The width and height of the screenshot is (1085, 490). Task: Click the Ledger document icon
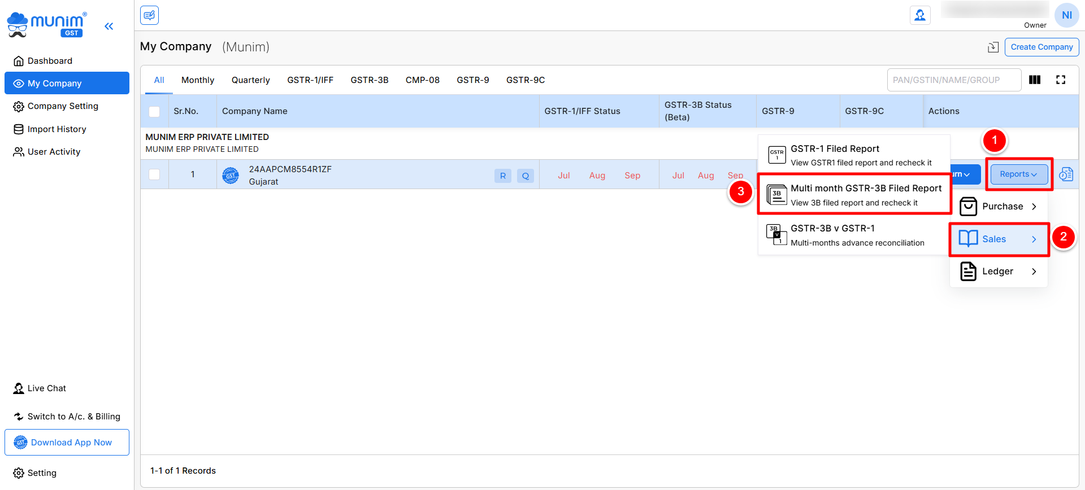tap(969, 272)
